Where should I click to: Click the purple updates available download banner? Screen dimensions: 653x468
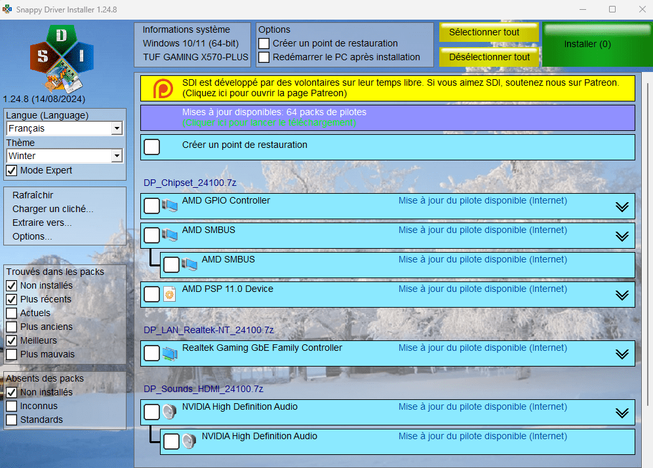tap(387, 118)
